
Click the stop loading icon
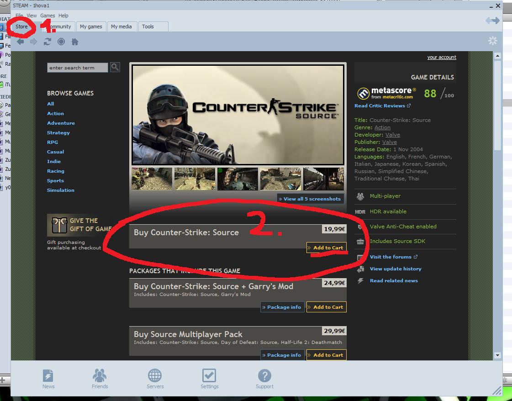coord(61,42)
